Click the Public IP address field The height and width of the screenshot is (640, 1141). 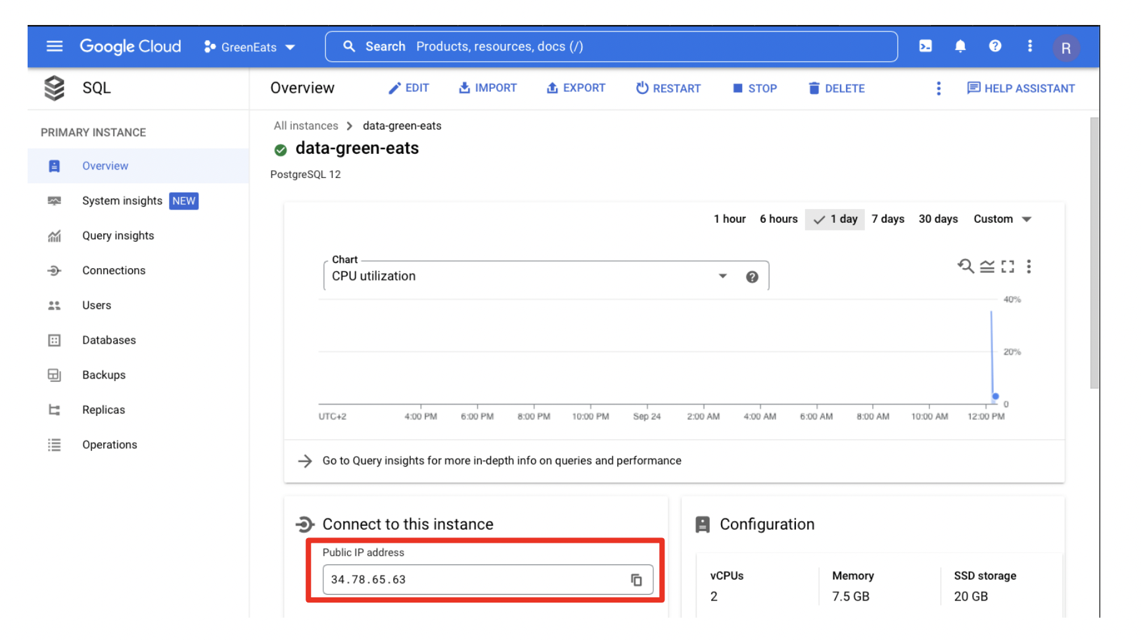(488, 580)
